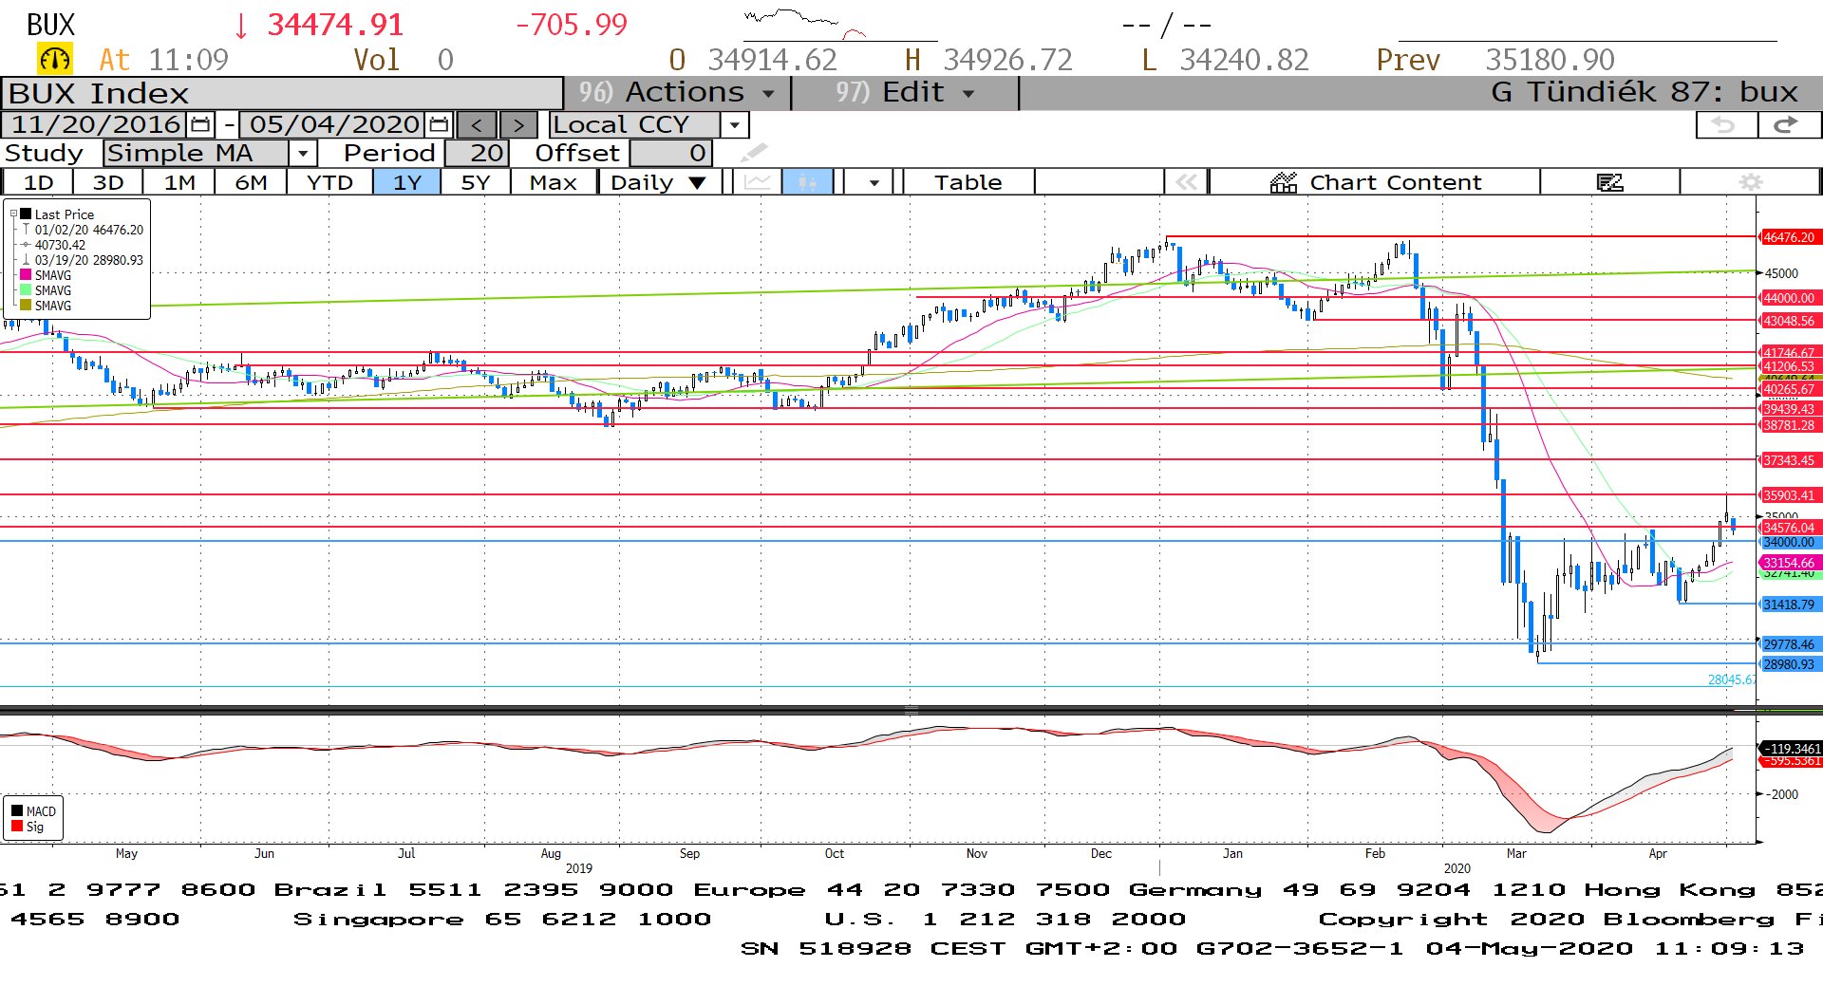Click the olive SMAVG color swatch
The image size is (1823, 986).
click(x=27, y=306)
